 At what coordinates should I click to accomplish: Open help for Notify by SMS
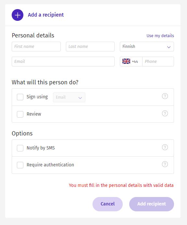[165, 147]
